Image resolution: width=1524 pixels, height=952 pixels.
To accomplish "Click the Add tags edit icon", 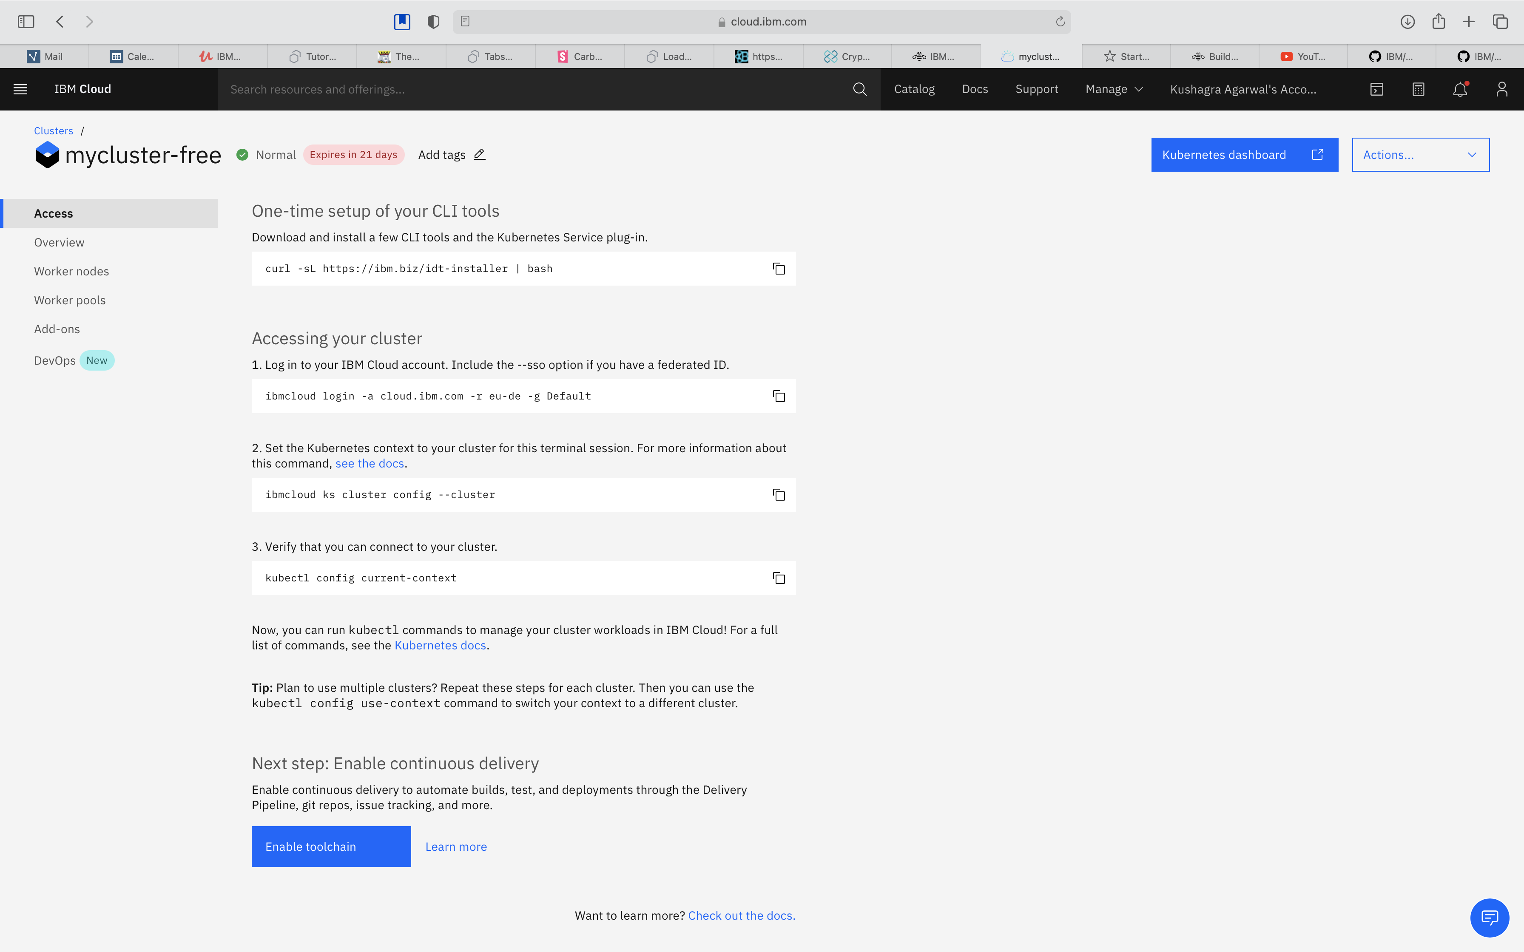I will point(480,155).
